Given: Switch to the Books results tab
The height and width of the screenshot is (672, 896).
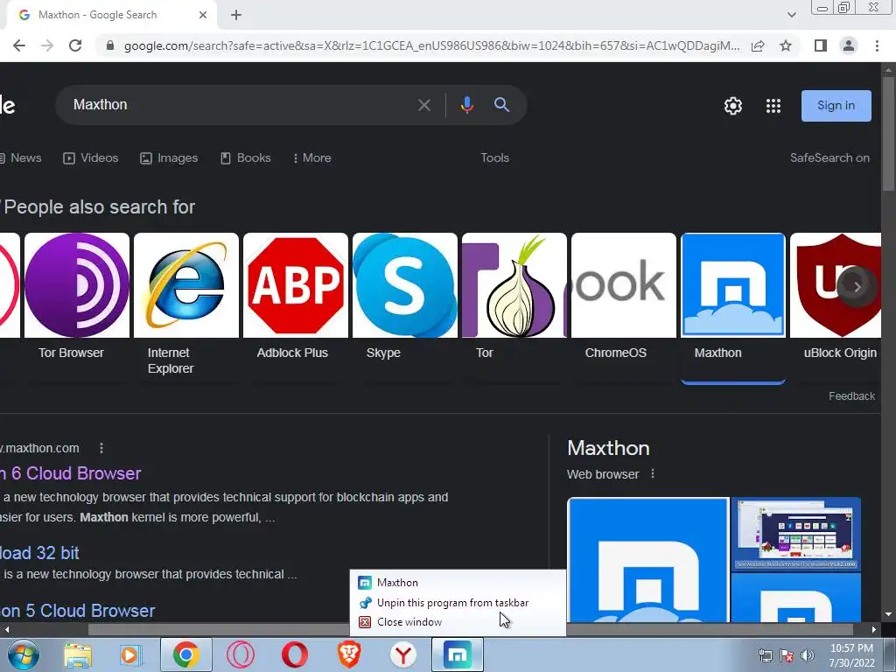Looking at the screenshot, I should (246, 157).
